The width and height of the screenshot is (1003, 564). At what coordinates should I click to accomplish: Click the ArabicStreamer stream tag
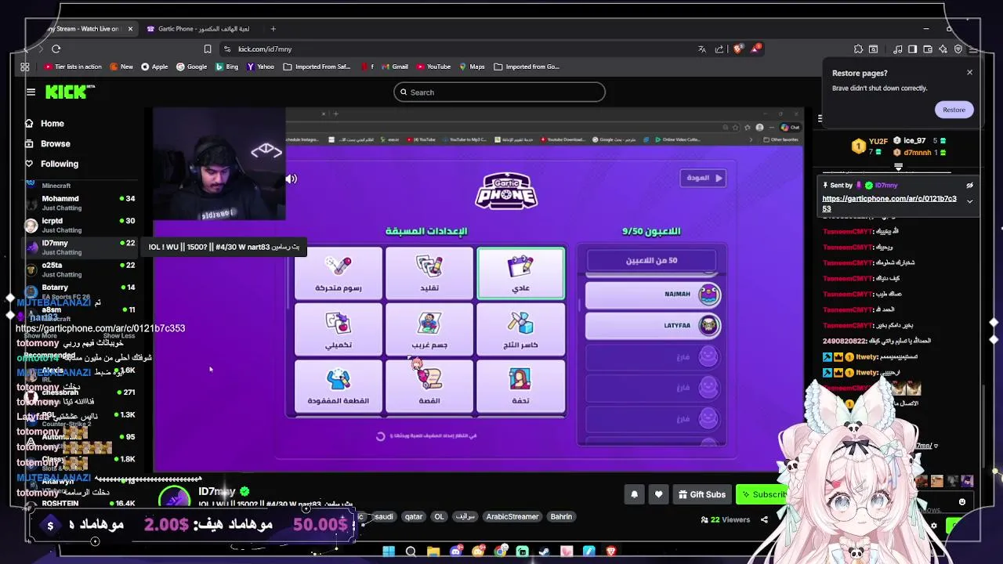tap(512, 517)
